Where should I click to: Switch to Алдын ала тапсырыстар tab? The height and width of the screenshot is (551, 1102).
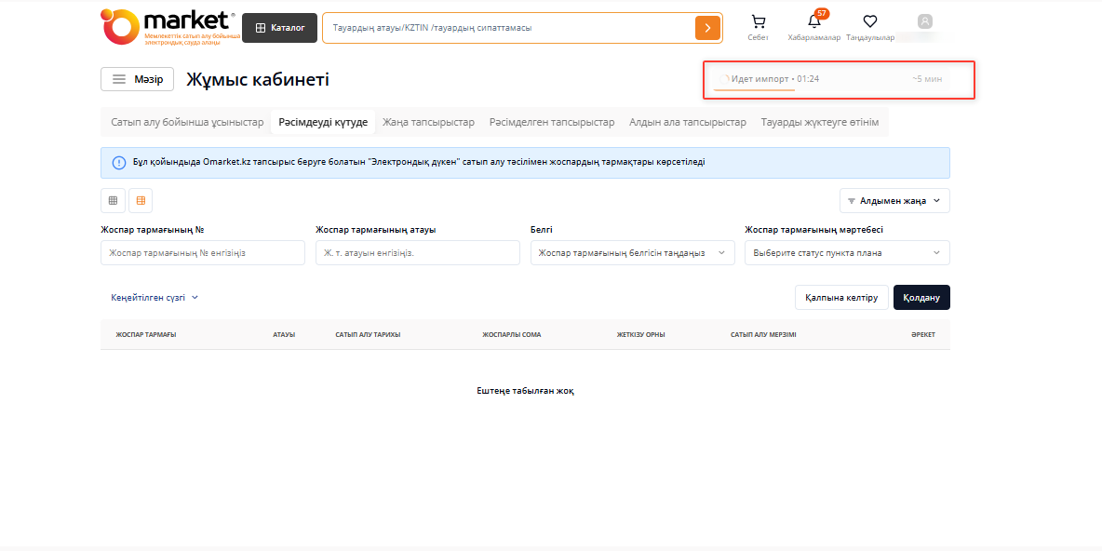tap(687, 122)
